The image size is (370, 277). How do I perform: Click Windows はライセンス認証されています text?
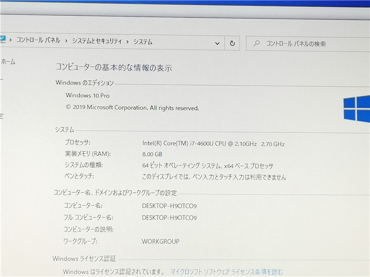114,271
